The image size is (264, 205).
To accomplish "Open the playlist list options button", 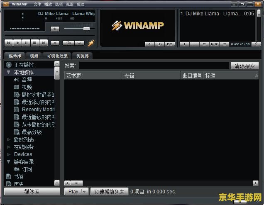I will point(225,44).
